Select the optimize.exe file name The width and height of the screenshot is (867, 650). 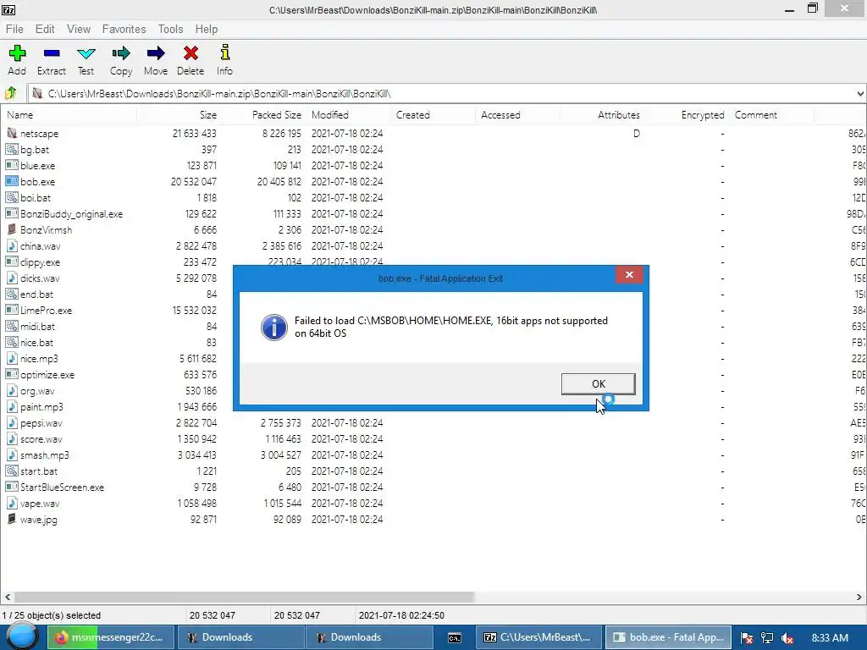pos(47,375)
